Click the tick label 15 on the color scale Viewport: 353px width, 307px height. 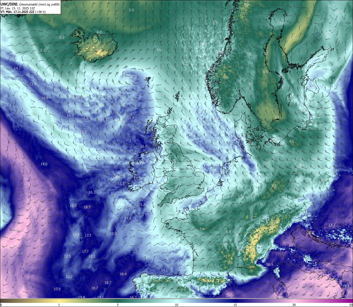click(235, 305)
